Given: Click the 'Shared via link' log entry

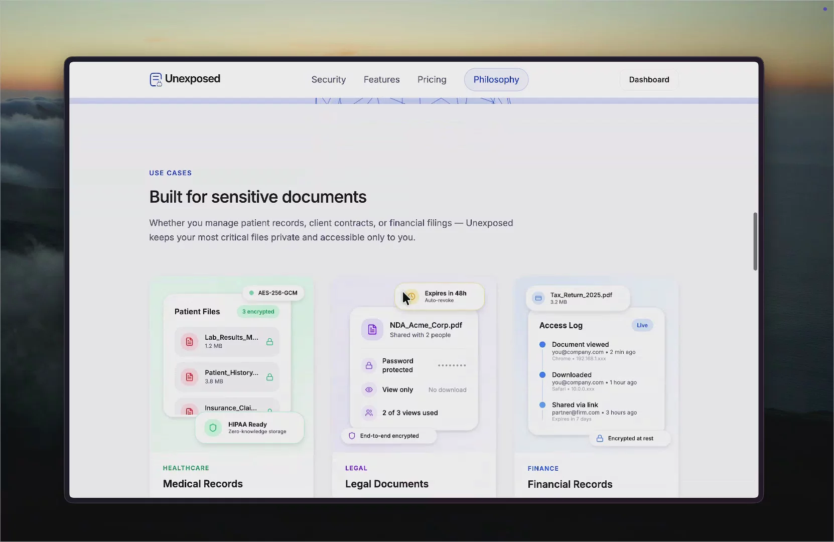Looking at the screenshot, I should pyautogui.click(x=575, y=405).
